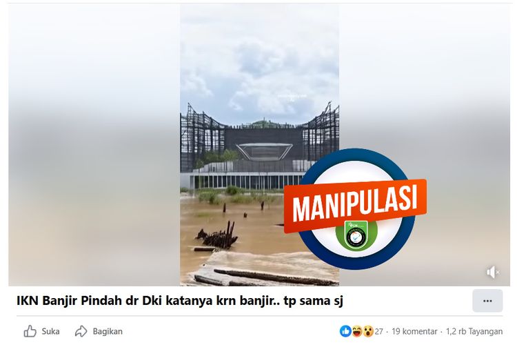Click the Bagikan share arrow icon
The width and height of the screenshot is (517, 345).
(81, 331)
